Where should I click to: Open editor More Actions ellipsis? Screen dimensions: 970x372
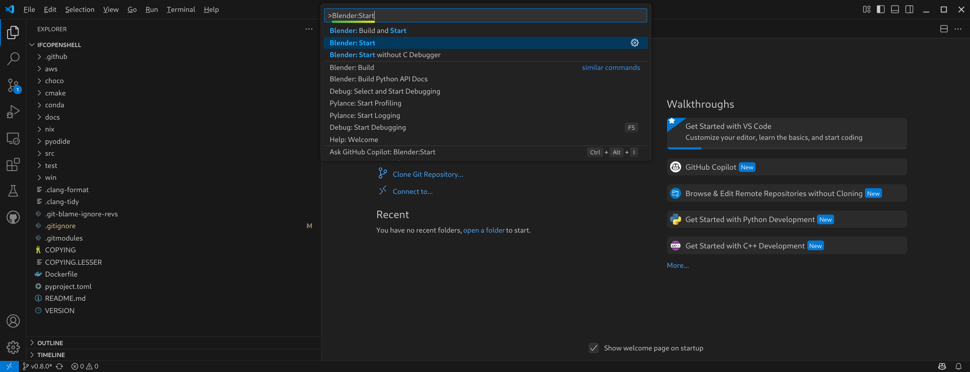point(958,29)
